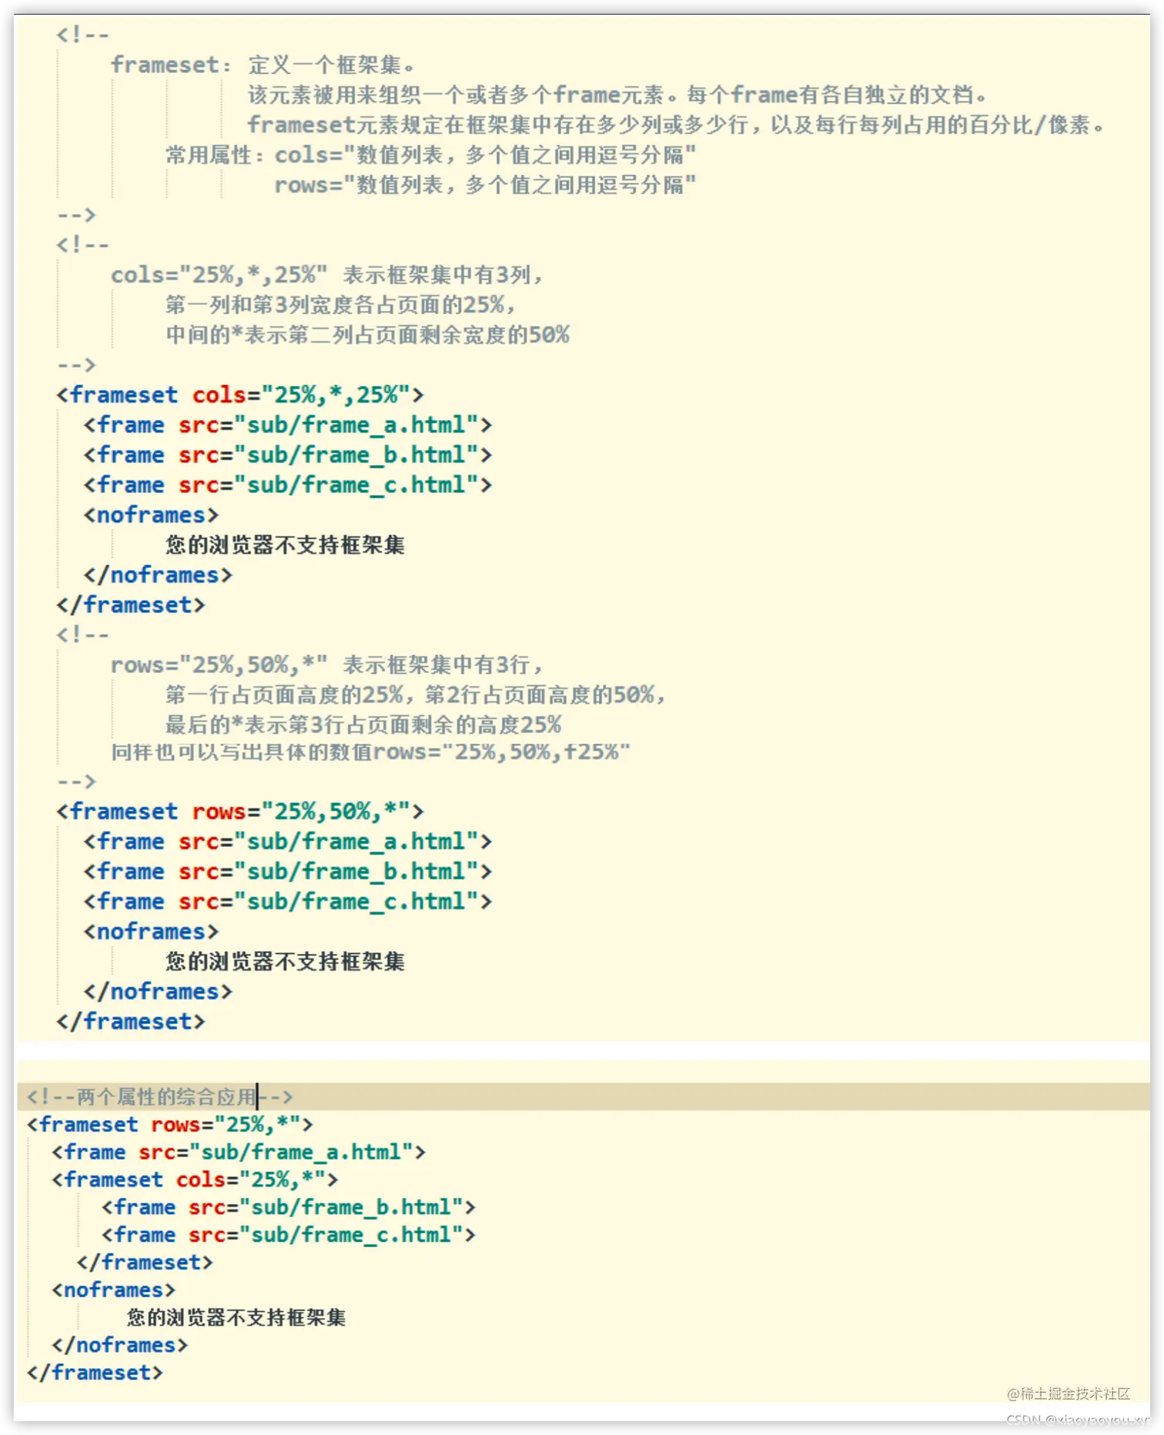This screenshot has width=1164, height=1435.
Task: Click the line "中间的*表示第二列占页面剩余宽度的50%"
Action: pyautogui.click(x=368, y=335)
